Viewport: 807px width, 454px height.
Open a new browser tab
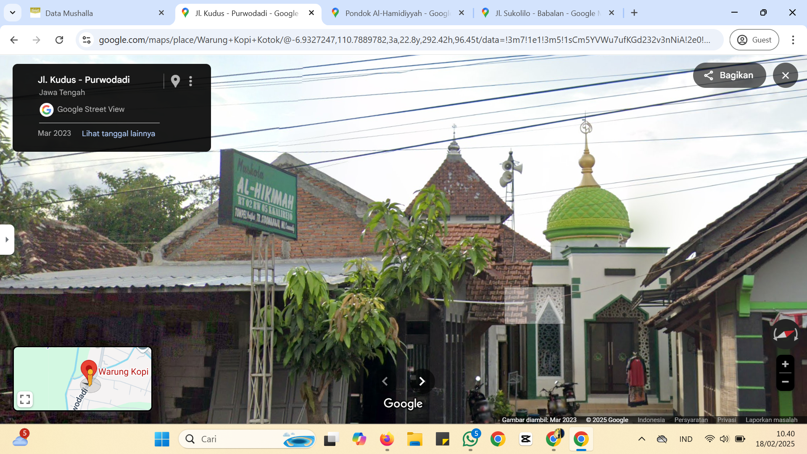(634, 13)
